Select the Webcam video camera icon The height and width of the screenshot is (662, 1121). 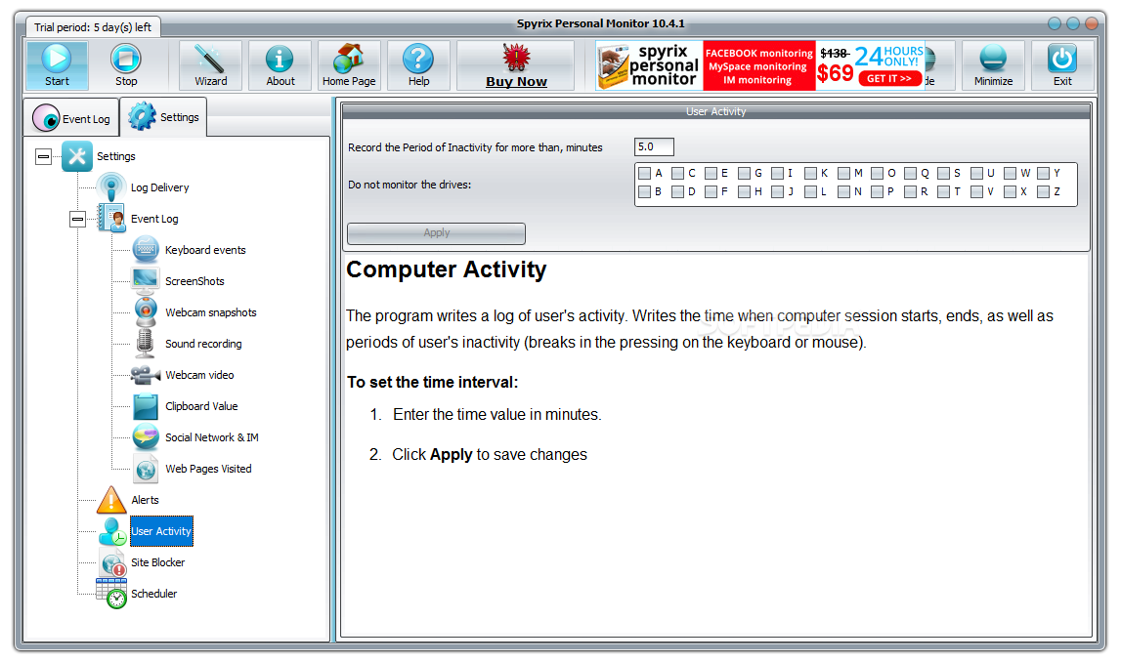[145, 374]
